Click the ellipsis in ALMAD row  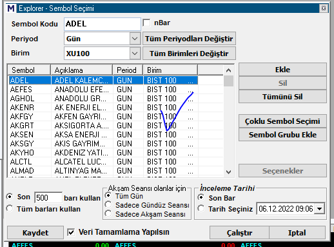[x=190, y=172]
